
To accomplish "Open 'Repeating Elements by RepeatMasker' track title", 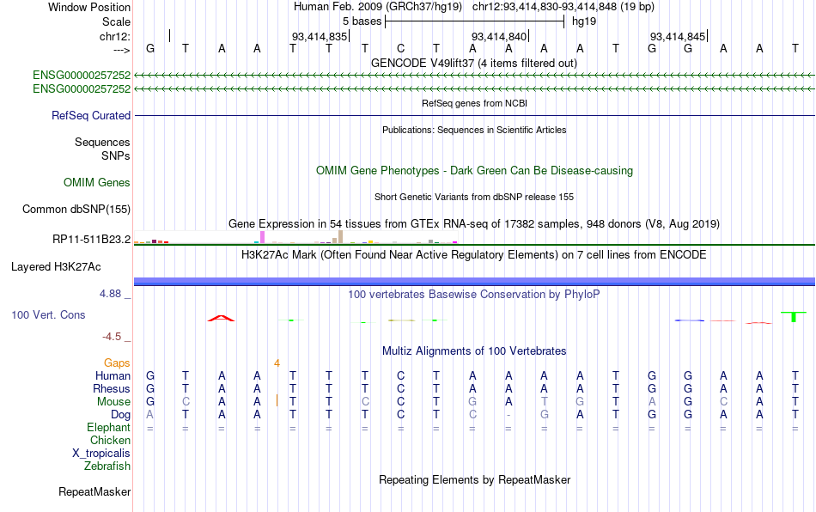I will pyautogui.click(x=474, y=479).
